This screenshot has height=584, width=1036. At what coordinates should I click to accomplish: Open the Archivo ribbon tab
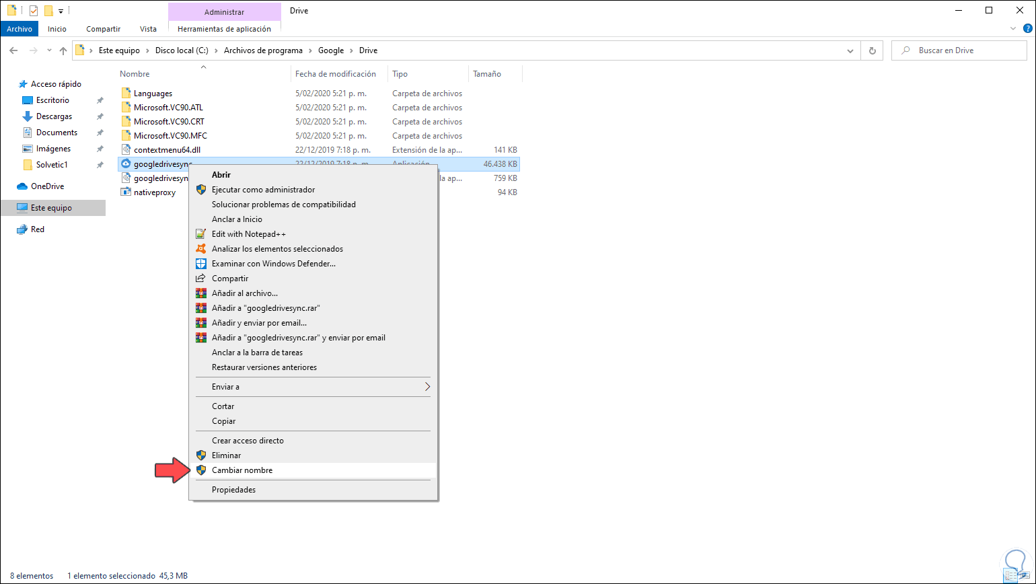coord(20,29)
